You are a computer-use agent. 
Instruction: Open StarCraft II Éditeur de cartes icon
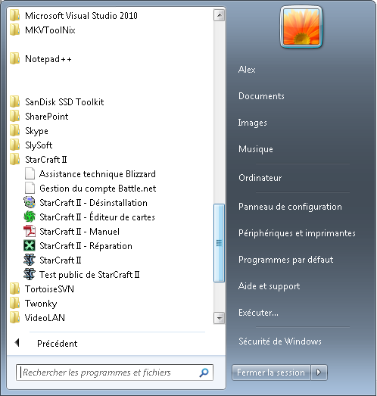point(30,217)
